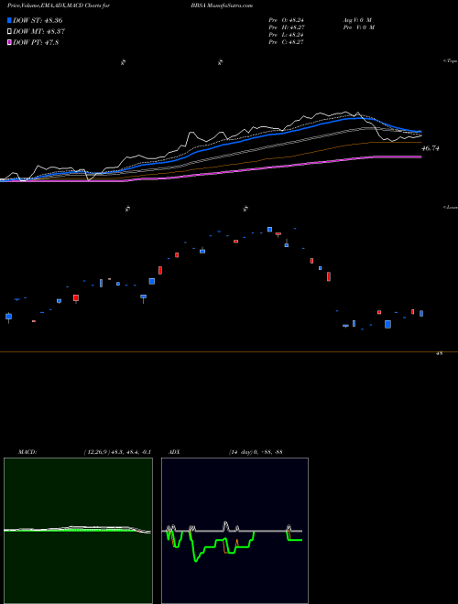Click the '<Tops' marker label
This screenshot has width=458, height=604.
451,61
